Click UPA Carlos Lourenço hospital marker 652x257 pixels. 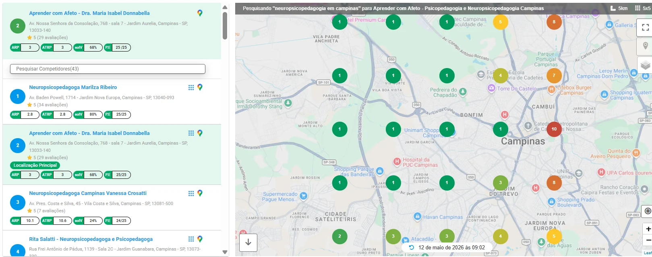601,172
